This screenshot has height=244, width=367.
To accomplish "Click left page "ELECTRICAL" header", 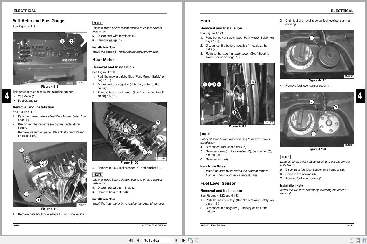I will (25, 11).
